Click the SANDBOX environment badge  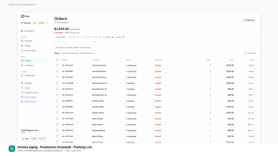(41, 23)
